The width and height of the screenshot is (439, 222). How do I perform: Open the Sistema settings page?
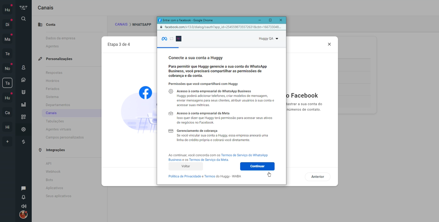52,97
